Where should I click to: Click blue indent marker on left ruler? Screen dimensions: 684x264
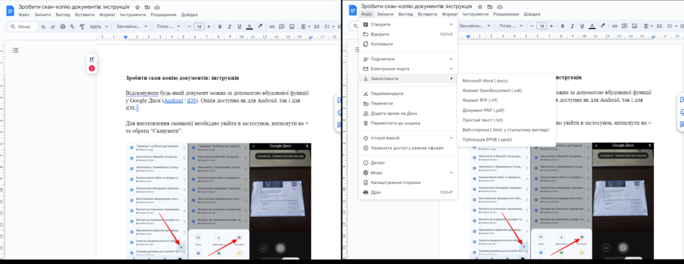pos(126,37)
